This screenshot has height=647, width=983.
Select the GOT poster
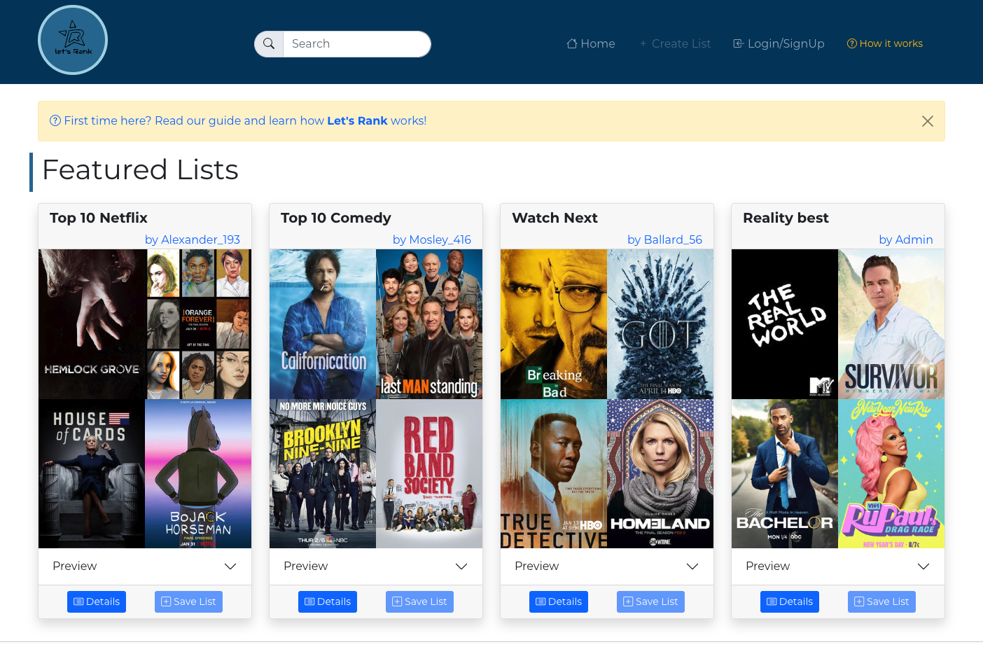point(660,324)
